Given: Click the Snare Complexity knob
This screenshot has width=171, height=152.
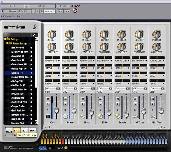Looking at the screenshot, I should 69,47.
